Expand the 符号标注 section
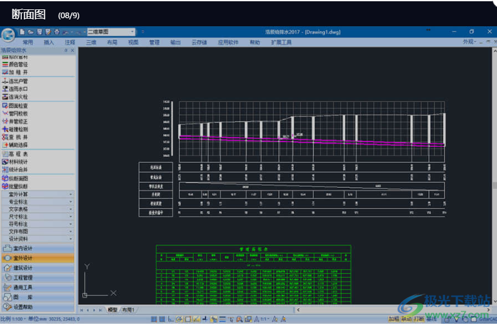This screenshot has height=325, width=497. click(x=38, y=224)
